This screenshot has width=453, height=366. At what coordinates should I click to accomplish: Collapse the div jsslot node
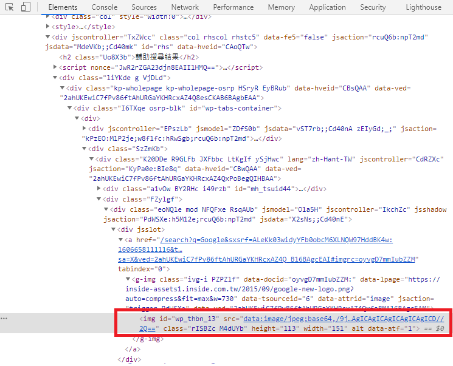coord(113,229)
